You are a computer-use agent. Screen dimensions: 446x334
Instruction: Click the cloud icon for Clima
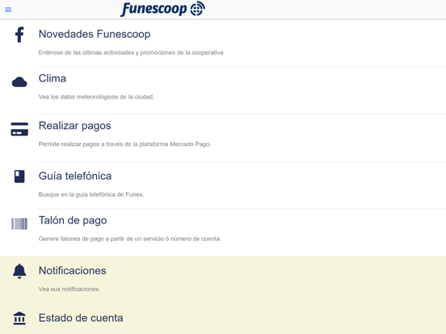[19, 81]
